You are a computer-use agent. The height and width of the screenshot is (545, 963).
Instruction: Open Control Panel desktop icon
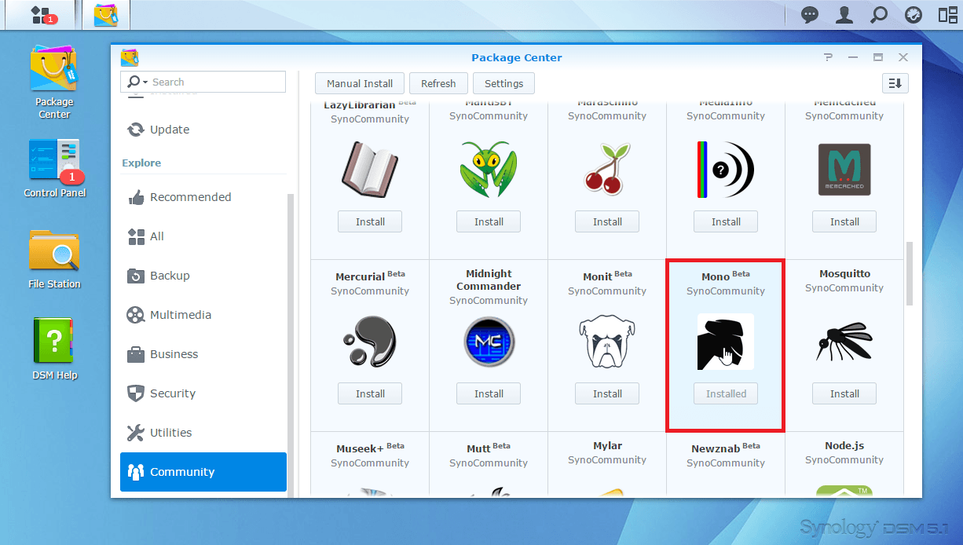(54, 168)
